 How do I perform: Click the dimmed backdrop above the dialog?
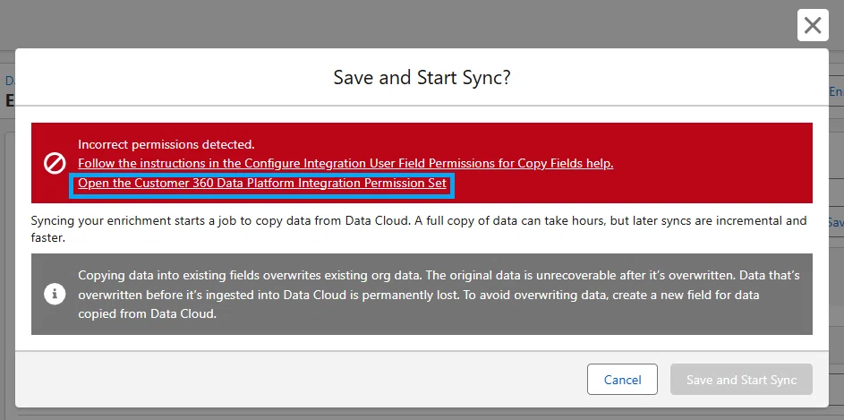pyautogui.click(x=377, y=24)
